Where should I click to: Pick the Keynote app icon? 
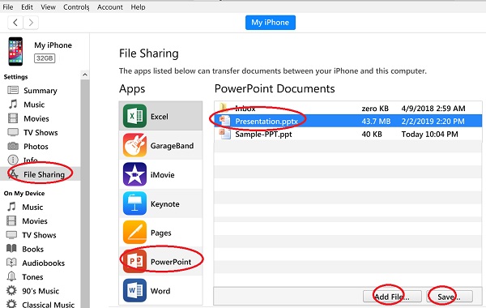pyautogui.click(x=134, y=203)
